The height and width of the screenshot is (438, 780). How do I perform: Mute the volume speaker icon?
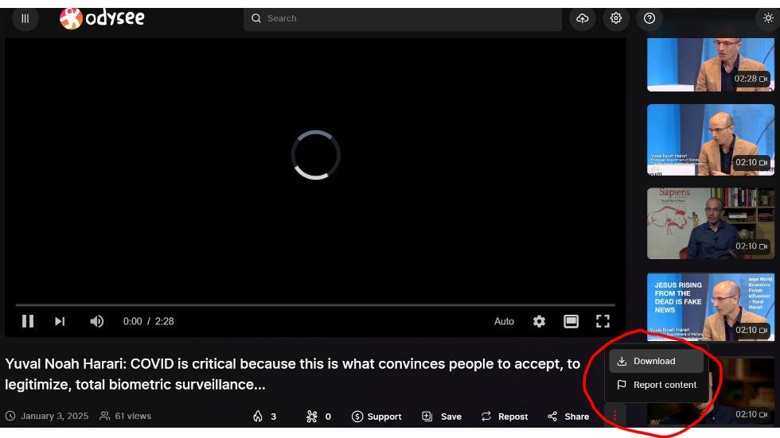96,321
